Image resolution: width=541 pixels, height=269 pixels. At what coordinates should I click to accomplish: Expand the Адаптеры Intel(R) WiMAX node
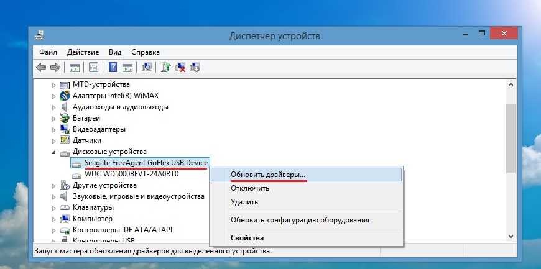tap(53, 96)
